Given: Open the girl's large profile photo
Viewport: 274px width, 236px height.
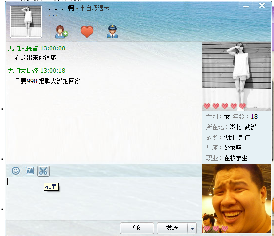Looking at the screenshot, I should (x=236, y=76).
